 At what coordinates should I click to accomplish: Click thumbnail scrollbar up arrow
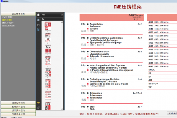click(x=62, y=21)
